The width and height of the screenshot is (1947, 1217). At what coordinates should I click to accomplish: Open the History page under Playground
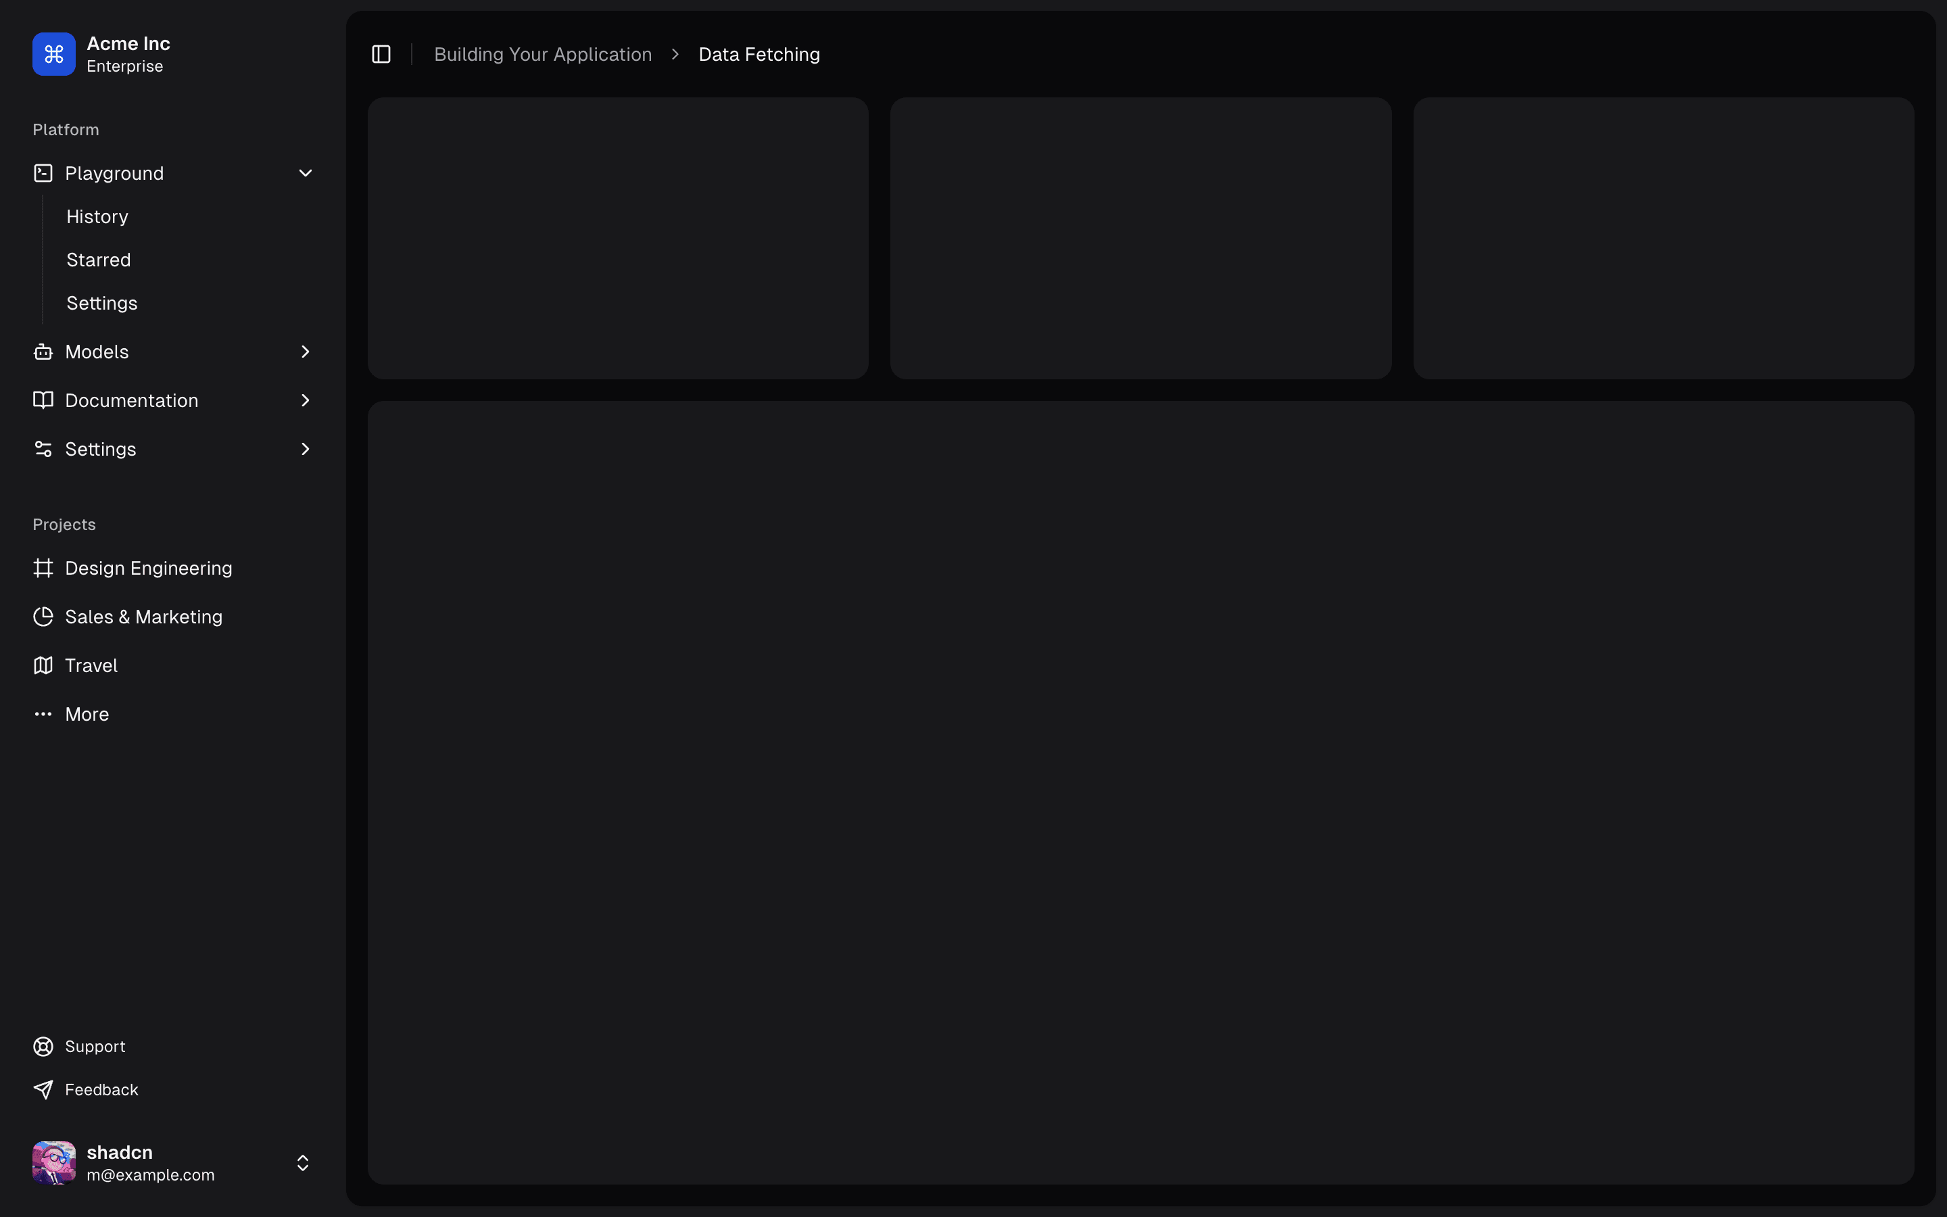tap(97, 216)
